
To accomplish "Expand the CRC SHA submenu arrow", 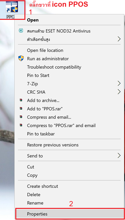I will tap(119, 92).
